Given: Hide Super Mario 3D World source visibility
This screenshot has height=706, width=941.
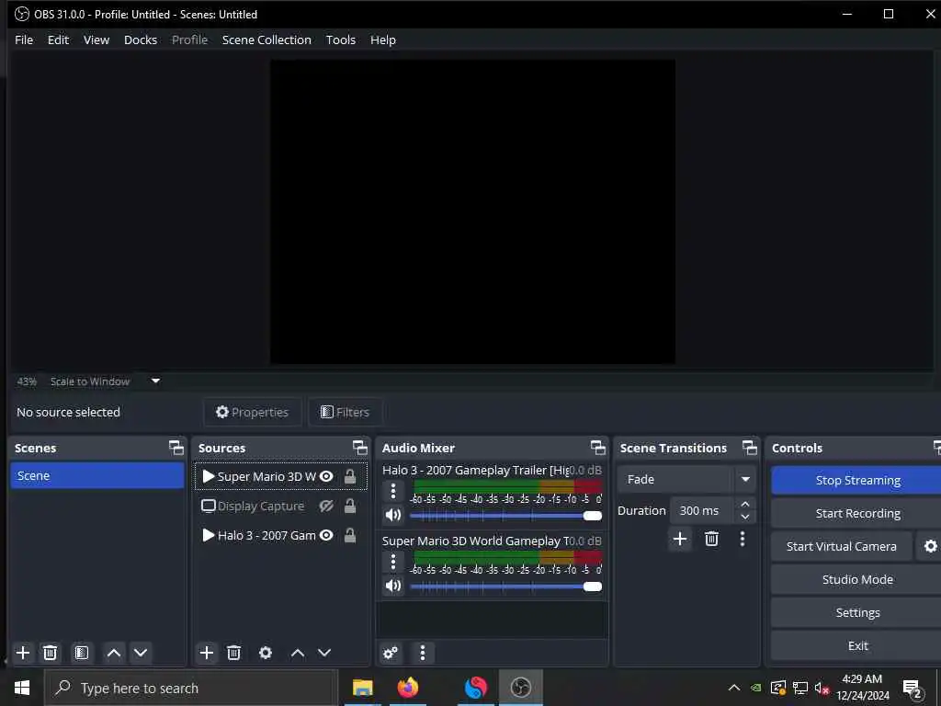Looking at the screenshot, I should click(326, 477).
